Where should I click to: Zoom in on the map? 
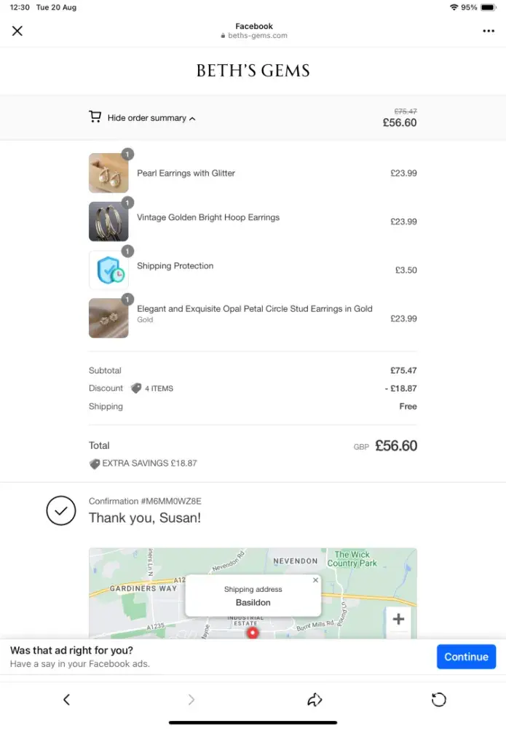tap(398, 620)
